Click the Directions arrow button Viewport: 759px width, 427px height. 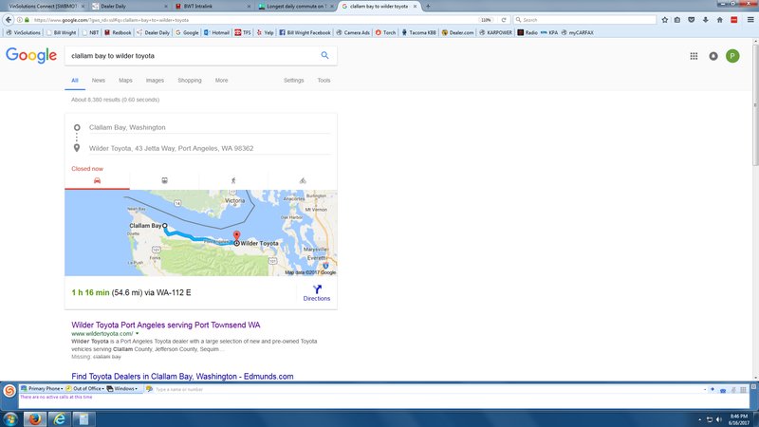point(317,293)
